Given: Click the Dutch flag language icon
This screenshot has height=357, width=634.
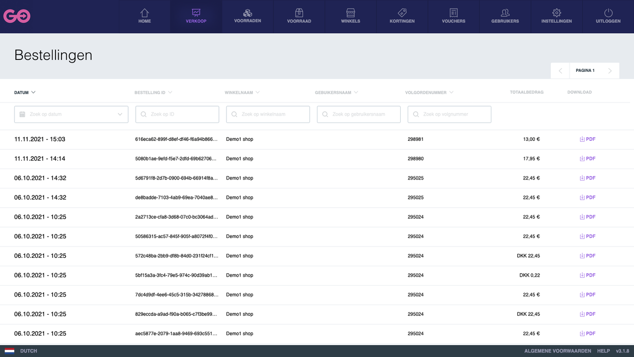Looking at the screenshot, I should point(9,351).
